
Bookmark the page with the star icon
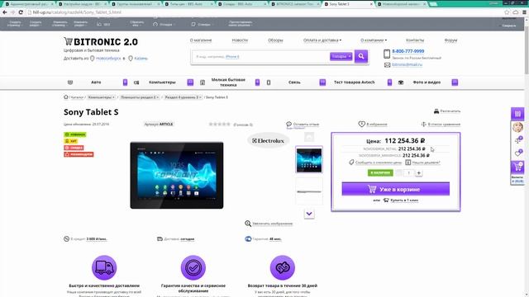507,12
